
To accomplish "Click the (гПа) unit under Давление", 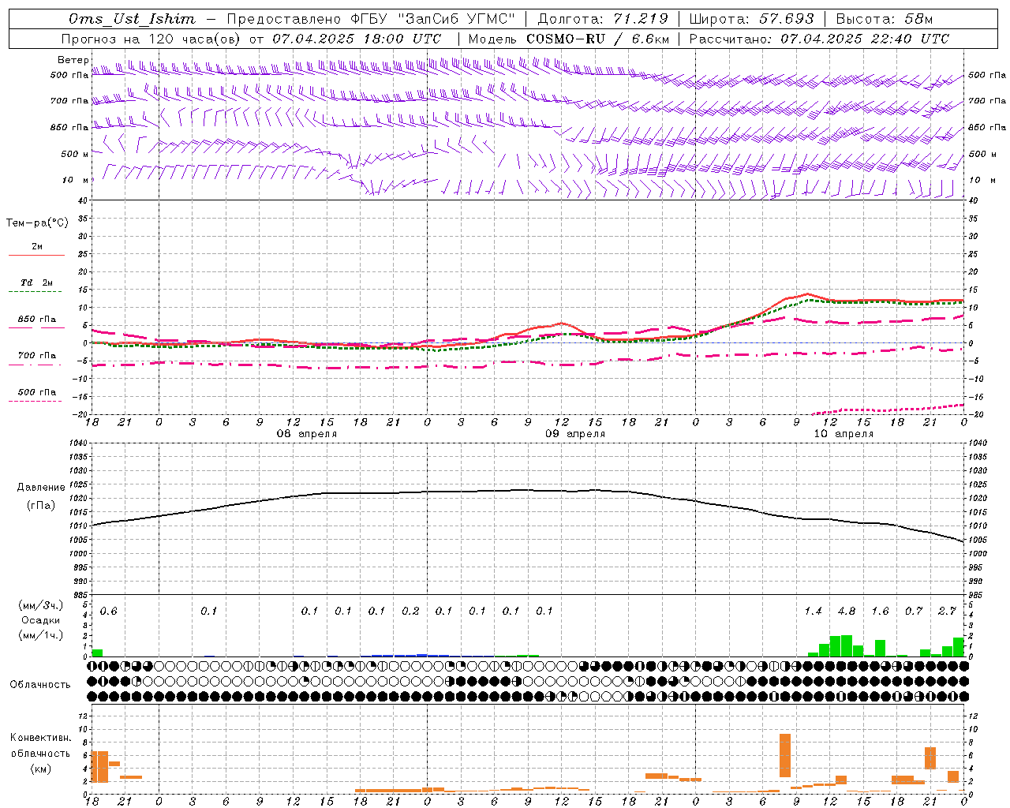I will coord(41,506).
